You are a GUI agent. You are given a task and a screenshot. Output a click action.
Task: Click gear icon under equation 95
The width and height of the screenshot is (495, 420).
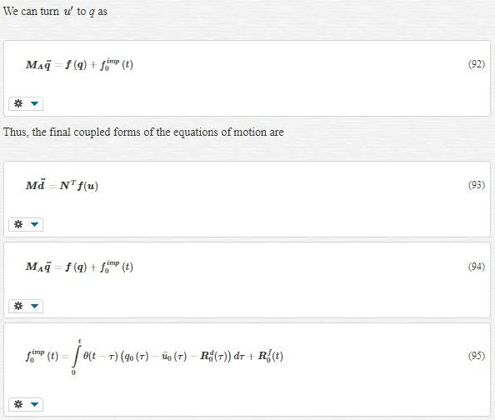click(18, 404)
